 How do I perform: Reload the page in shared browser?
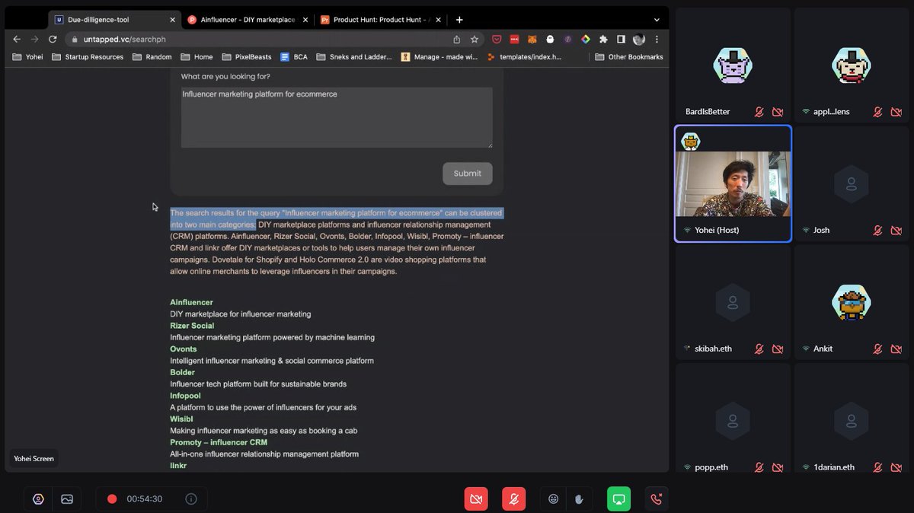[53, 39]
